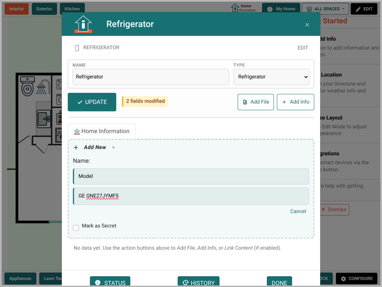Image resolution: width=382 pixels, height=287 pixels.
Task: Click the info icon on the My Home button
Action: click(x=270, y=9)
